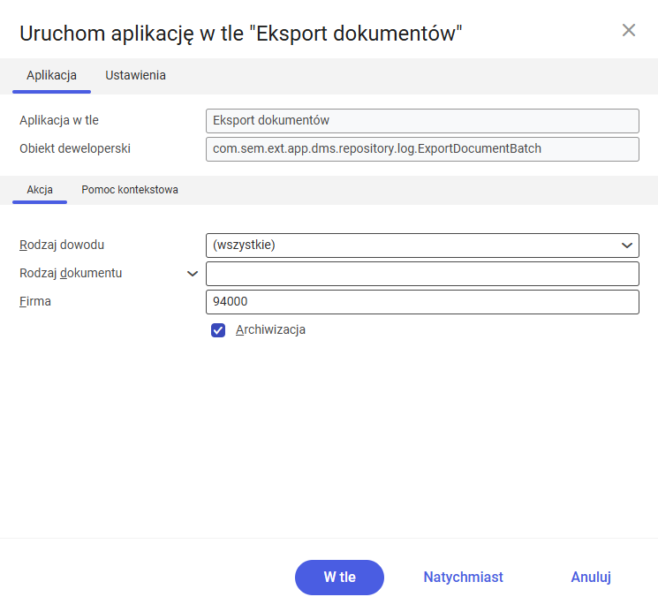The height and width of the screenshot is (612, 658).
Task: Click the Aplikacja w tle read-only field
Action: click(421, 120)
